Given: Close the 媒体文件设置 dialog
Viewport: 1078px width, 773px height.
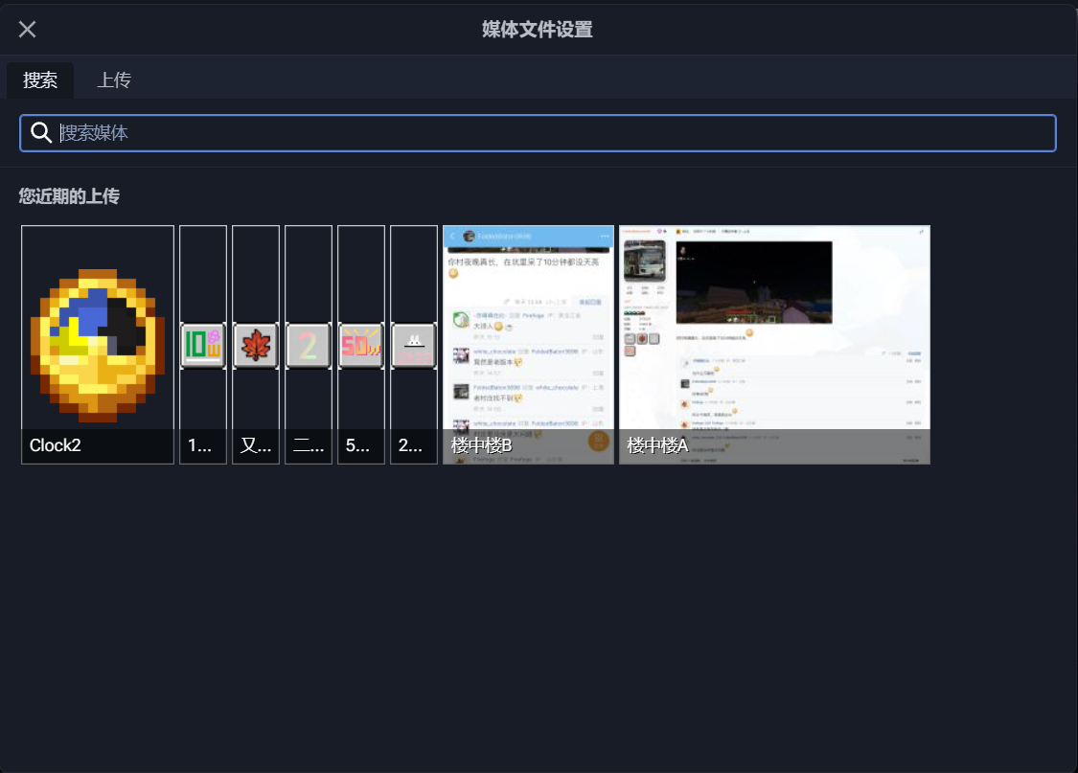Looking at the screenshot, I should point(28,29).
